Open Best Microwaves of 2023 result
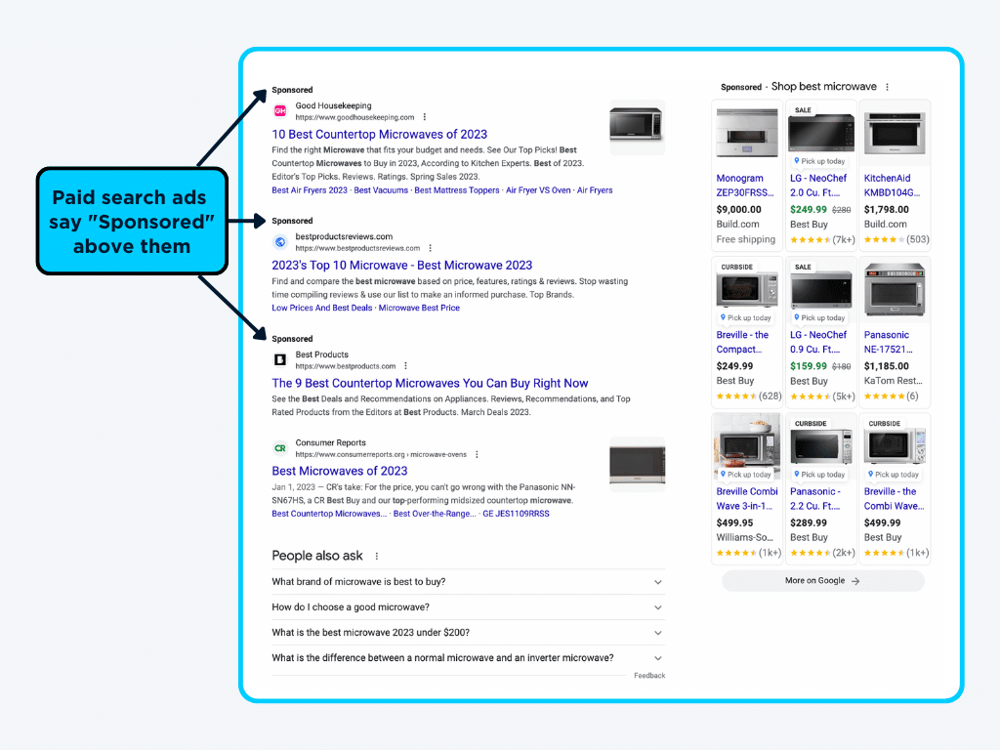1000x750 pixels. (x=339, y=472)
